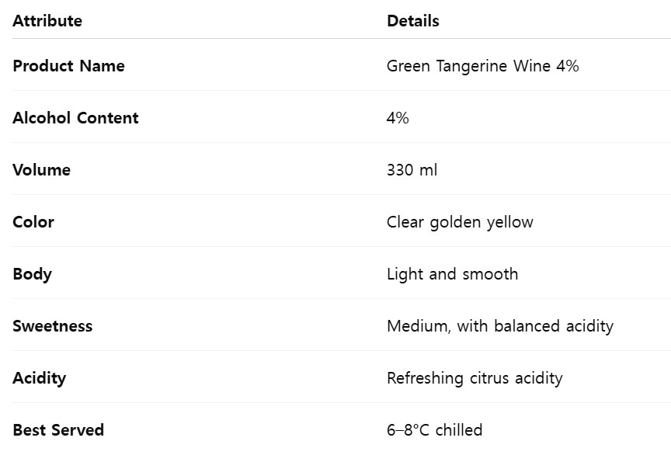Select Light and smooth text

click(452, 274)
